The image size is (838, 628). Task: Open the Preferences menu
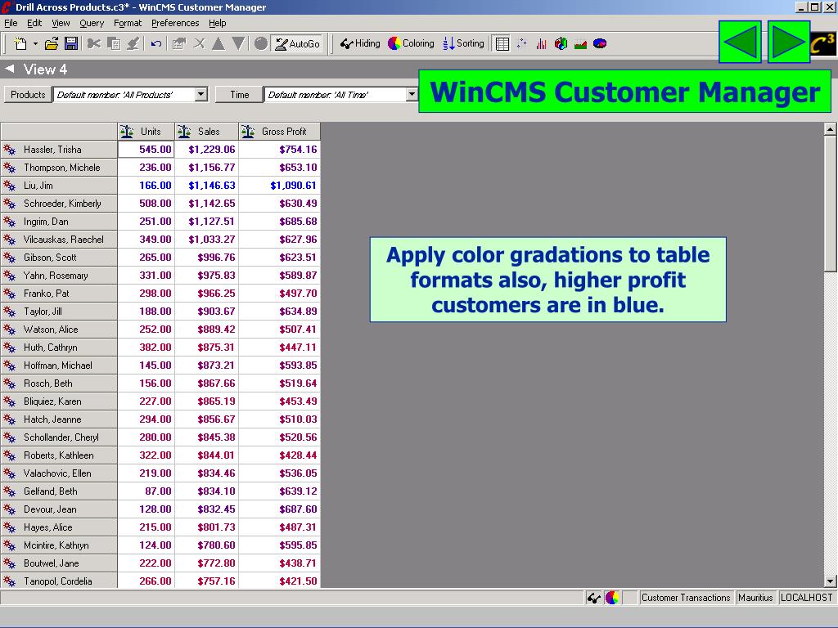pos(175,23)
